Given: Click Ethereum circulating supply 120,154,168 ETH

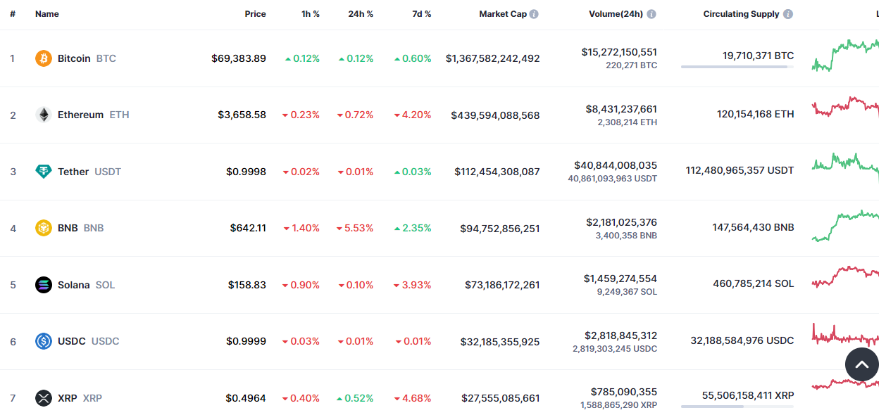Looking at the screenshot, I should 755,114.
